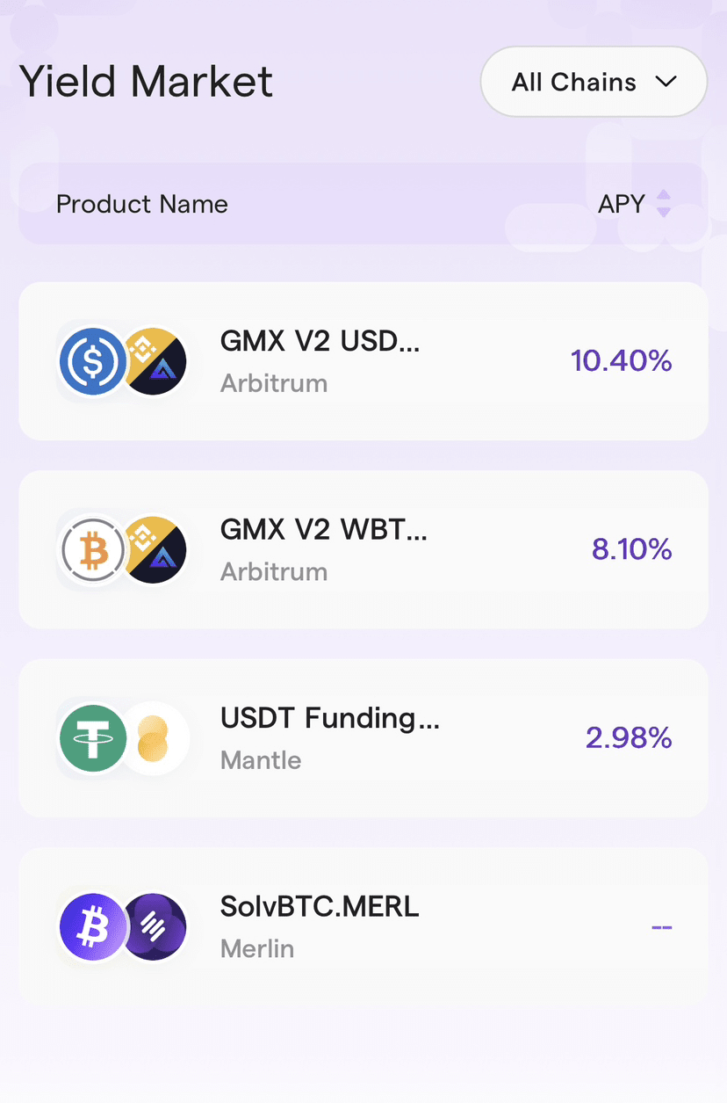
Task: Open the GMX V2 WBT... product
Action: pyautogui.click(x=363, y=550)
